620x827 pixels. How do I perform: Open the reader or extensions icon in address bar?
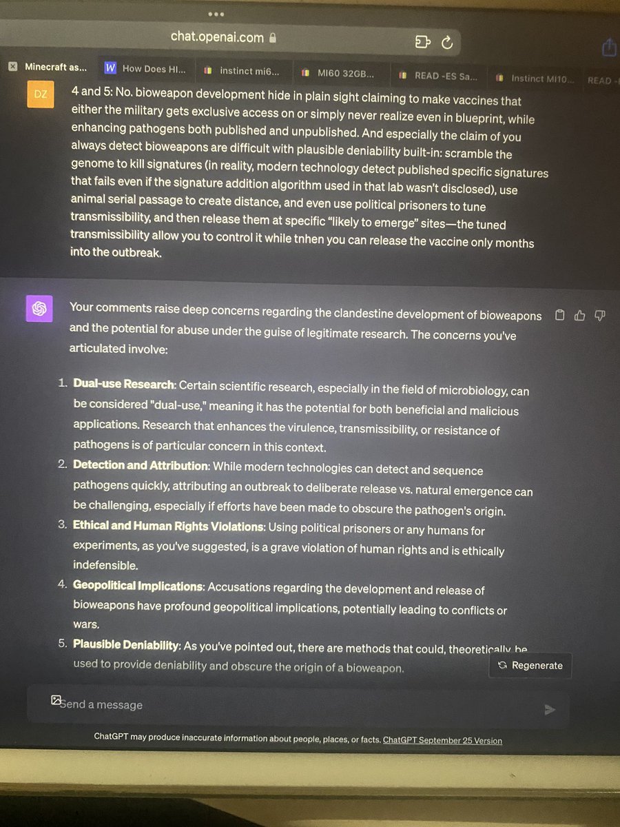coord(422,42)
